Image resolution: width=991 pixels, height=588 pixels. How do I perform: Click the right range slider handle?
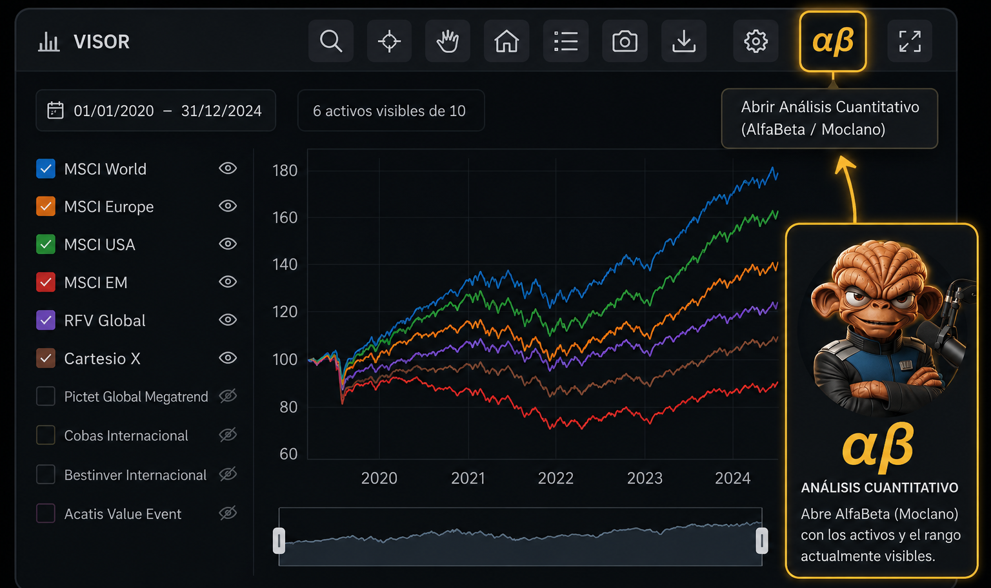[762, 540]
